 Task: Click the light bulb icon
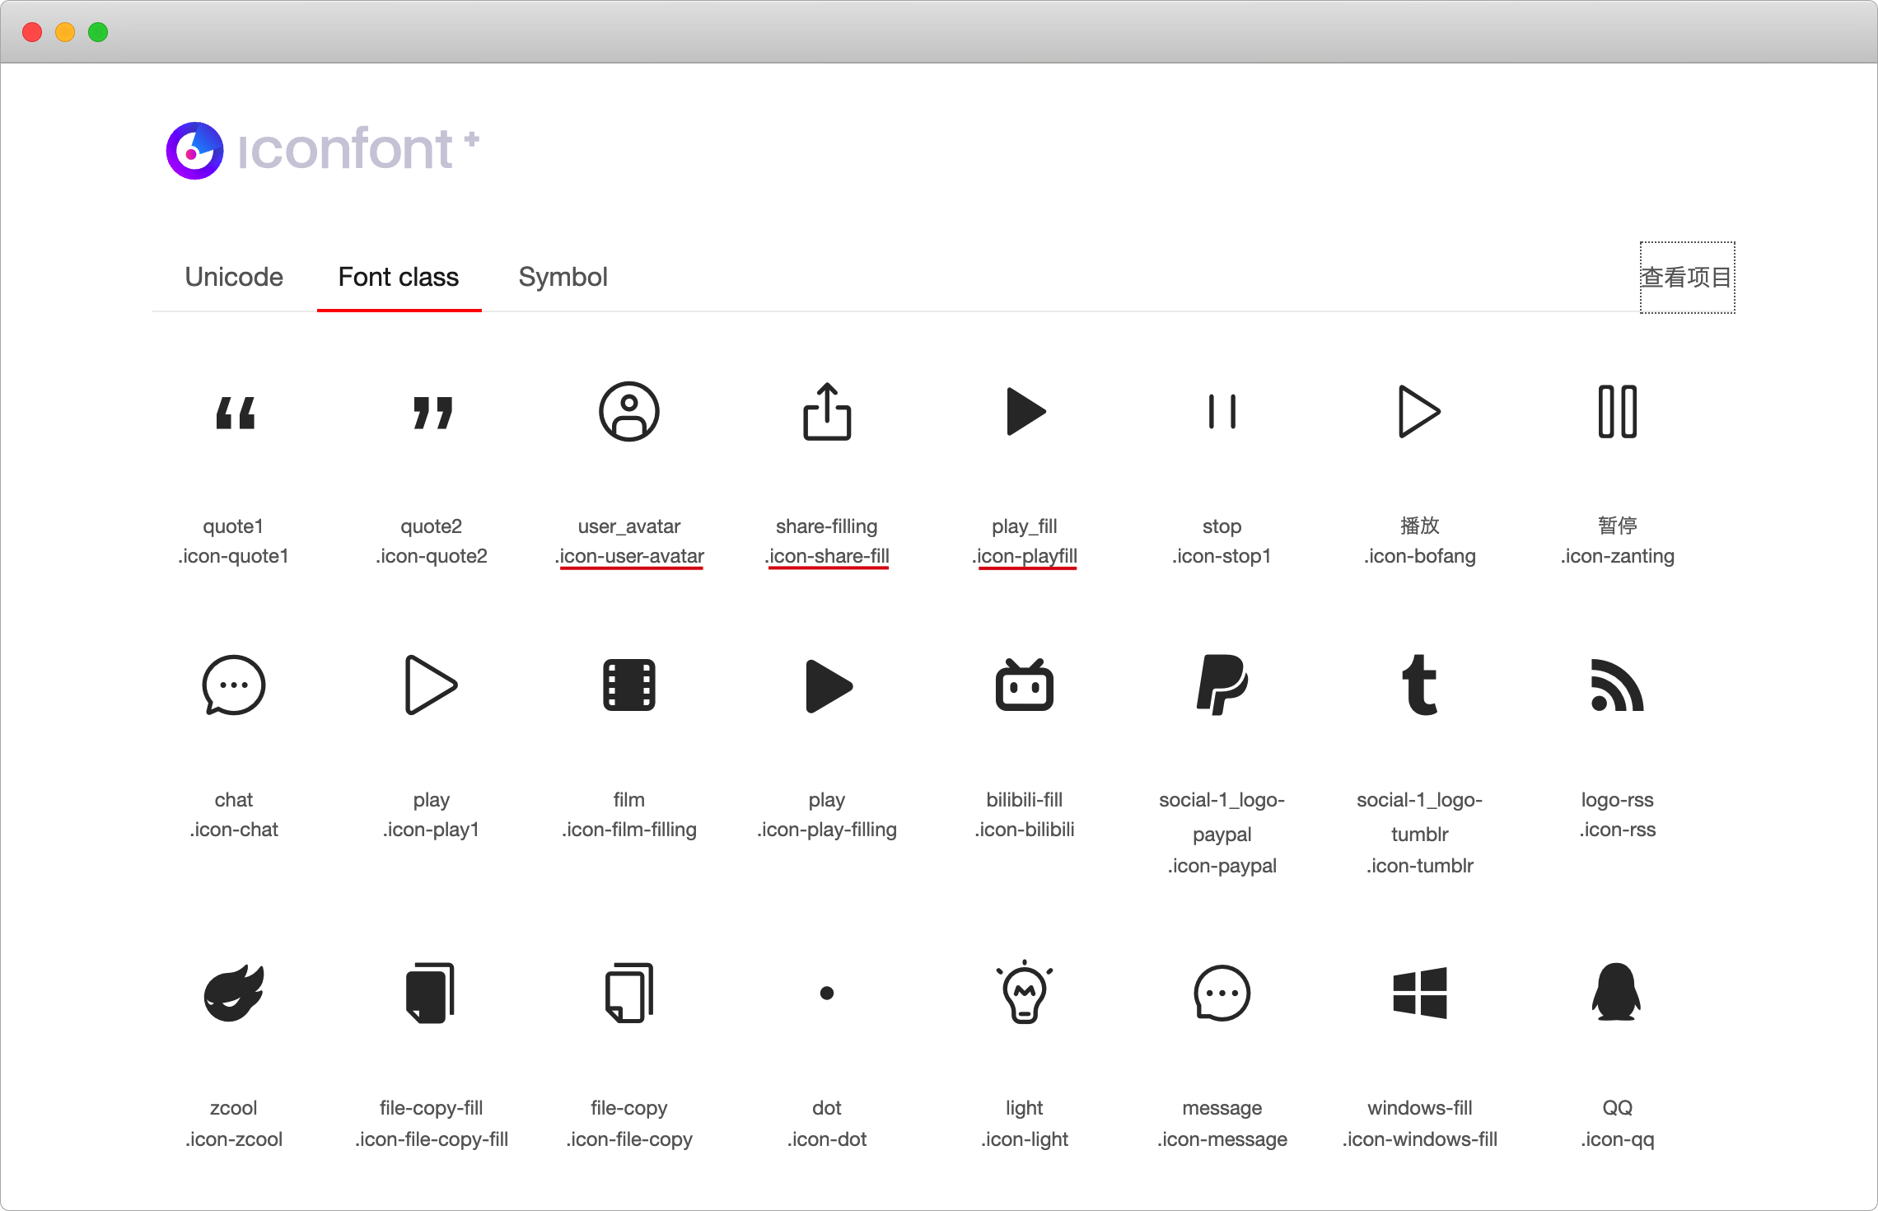point(1025,992)
